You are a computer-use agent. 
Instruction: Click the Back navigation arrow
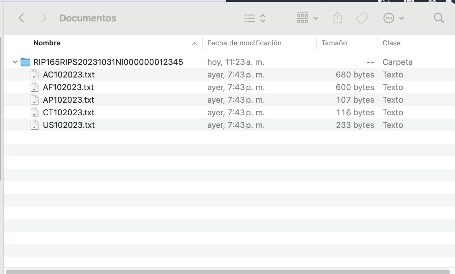tap(21, 18)
